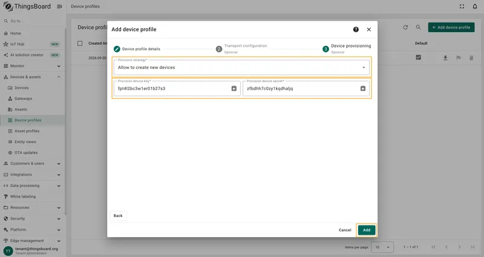Expand Integrations menu
Image resolution: width=484 pixels, height=257 pixels.
pyautogui.click(x=33, y=175)
